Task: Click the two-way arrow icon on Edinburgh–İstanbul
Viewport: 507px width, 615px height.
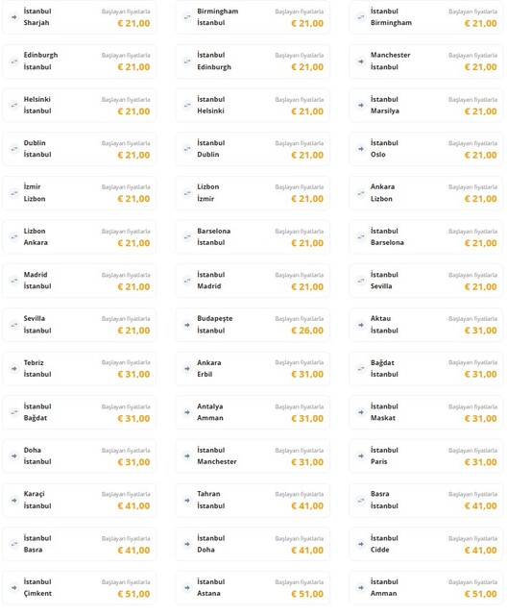Action: click(x=14, y=61)
